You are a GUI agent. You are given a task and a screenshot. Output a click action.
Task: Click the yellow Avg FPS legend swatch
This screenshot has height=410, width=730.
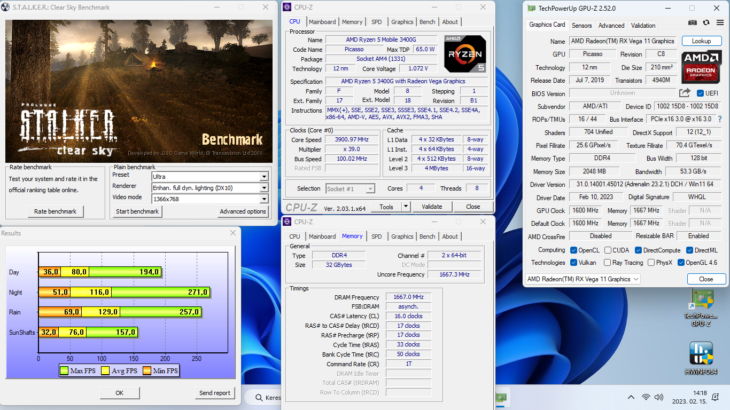[x=105, y=370]
